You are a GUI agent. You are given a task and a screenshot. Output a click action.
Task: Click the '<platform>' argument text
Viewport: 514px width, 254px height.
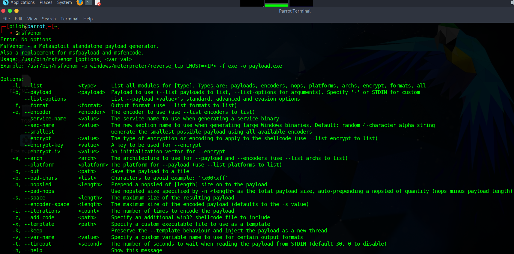point(93,165)
